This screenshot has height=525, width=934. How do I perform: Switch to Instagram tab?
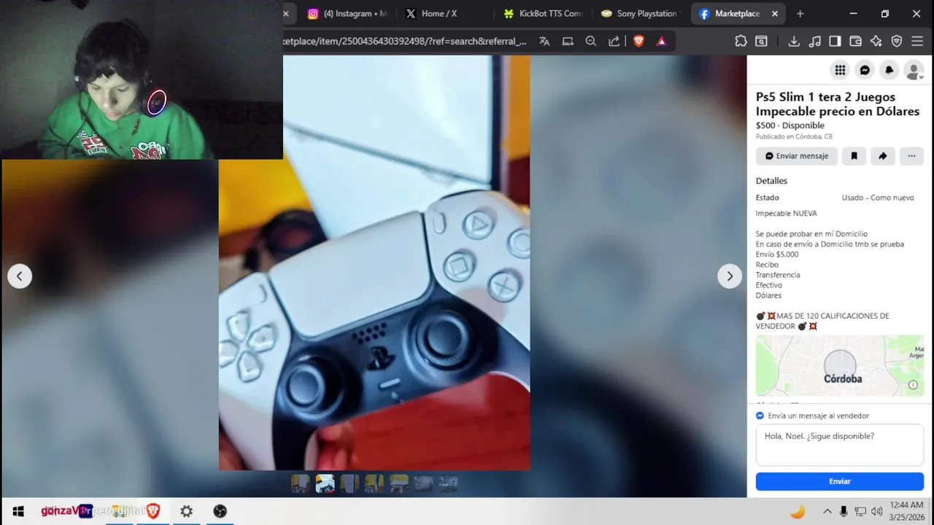[x=347, y=13]
